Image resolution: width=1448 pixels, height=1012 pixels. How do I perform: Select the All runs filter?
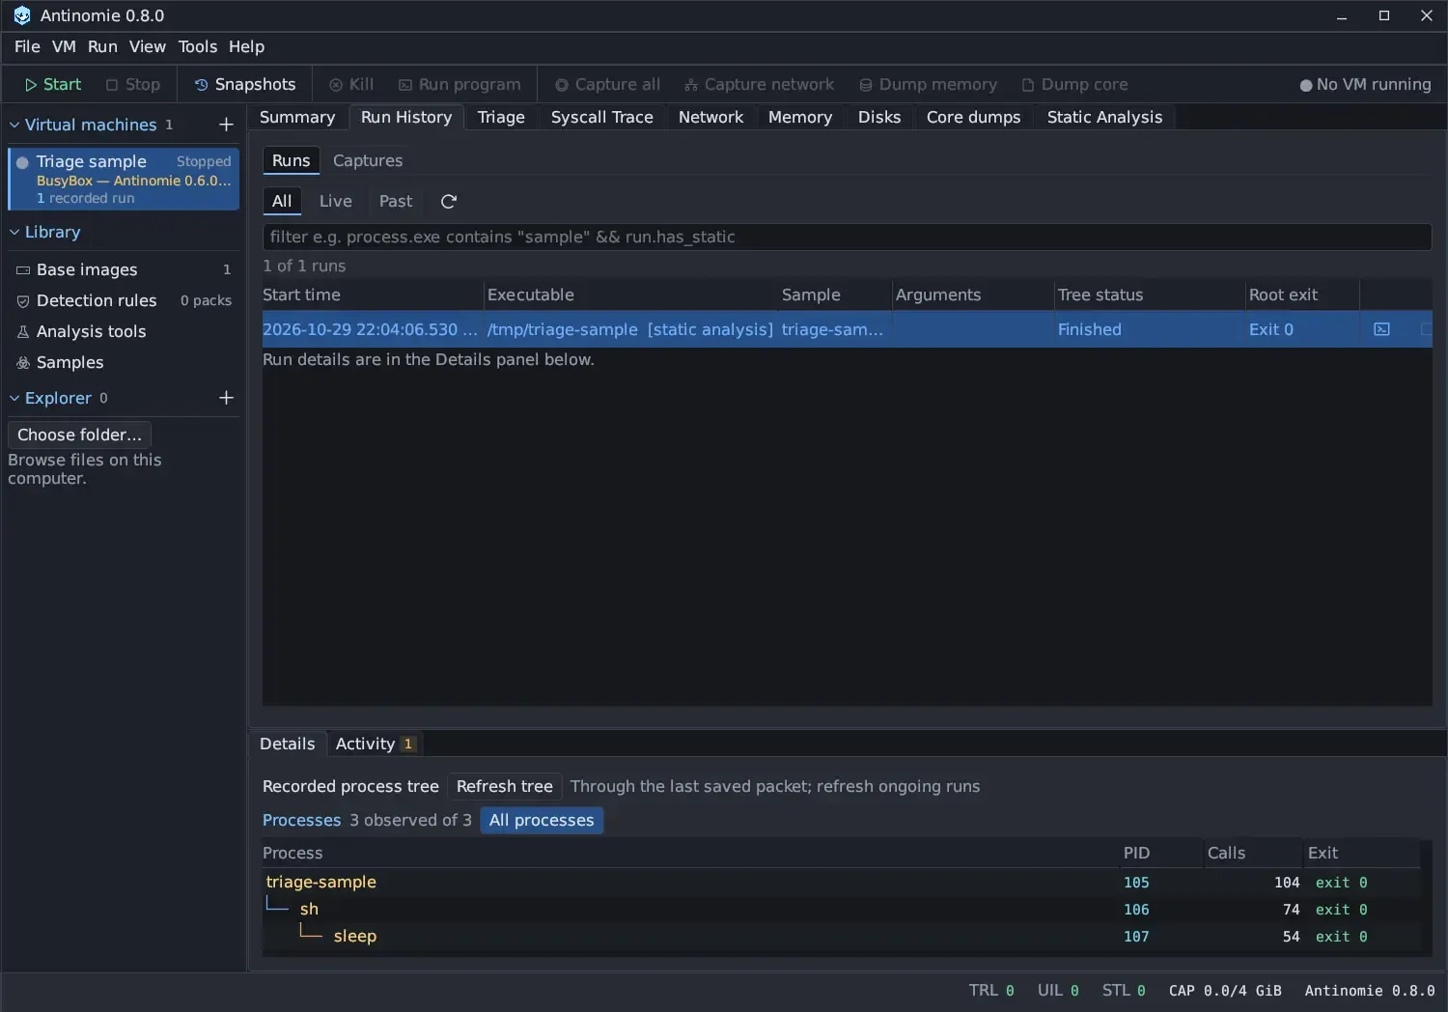point(282,201)
